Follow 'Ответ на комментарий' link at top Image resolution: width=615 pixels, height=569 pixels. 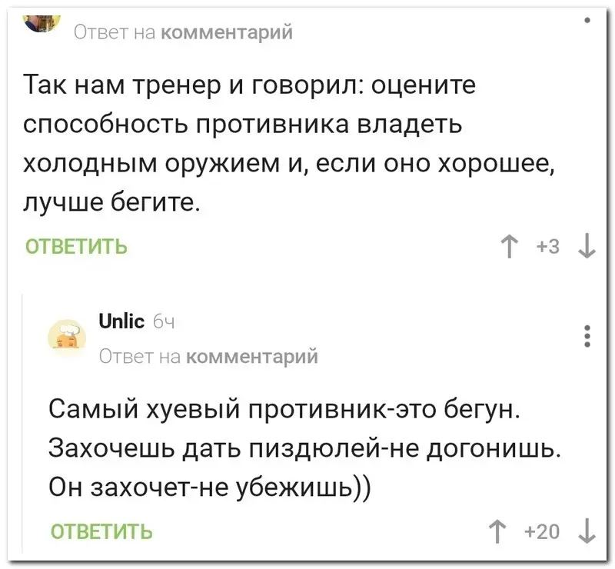click(183, 32)
